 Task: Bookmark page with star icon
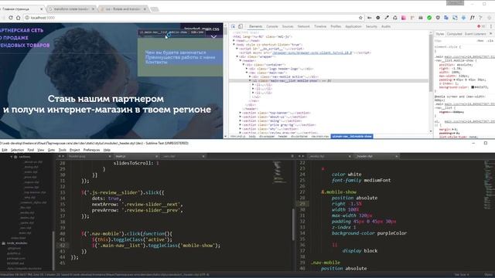click(360, 18)
